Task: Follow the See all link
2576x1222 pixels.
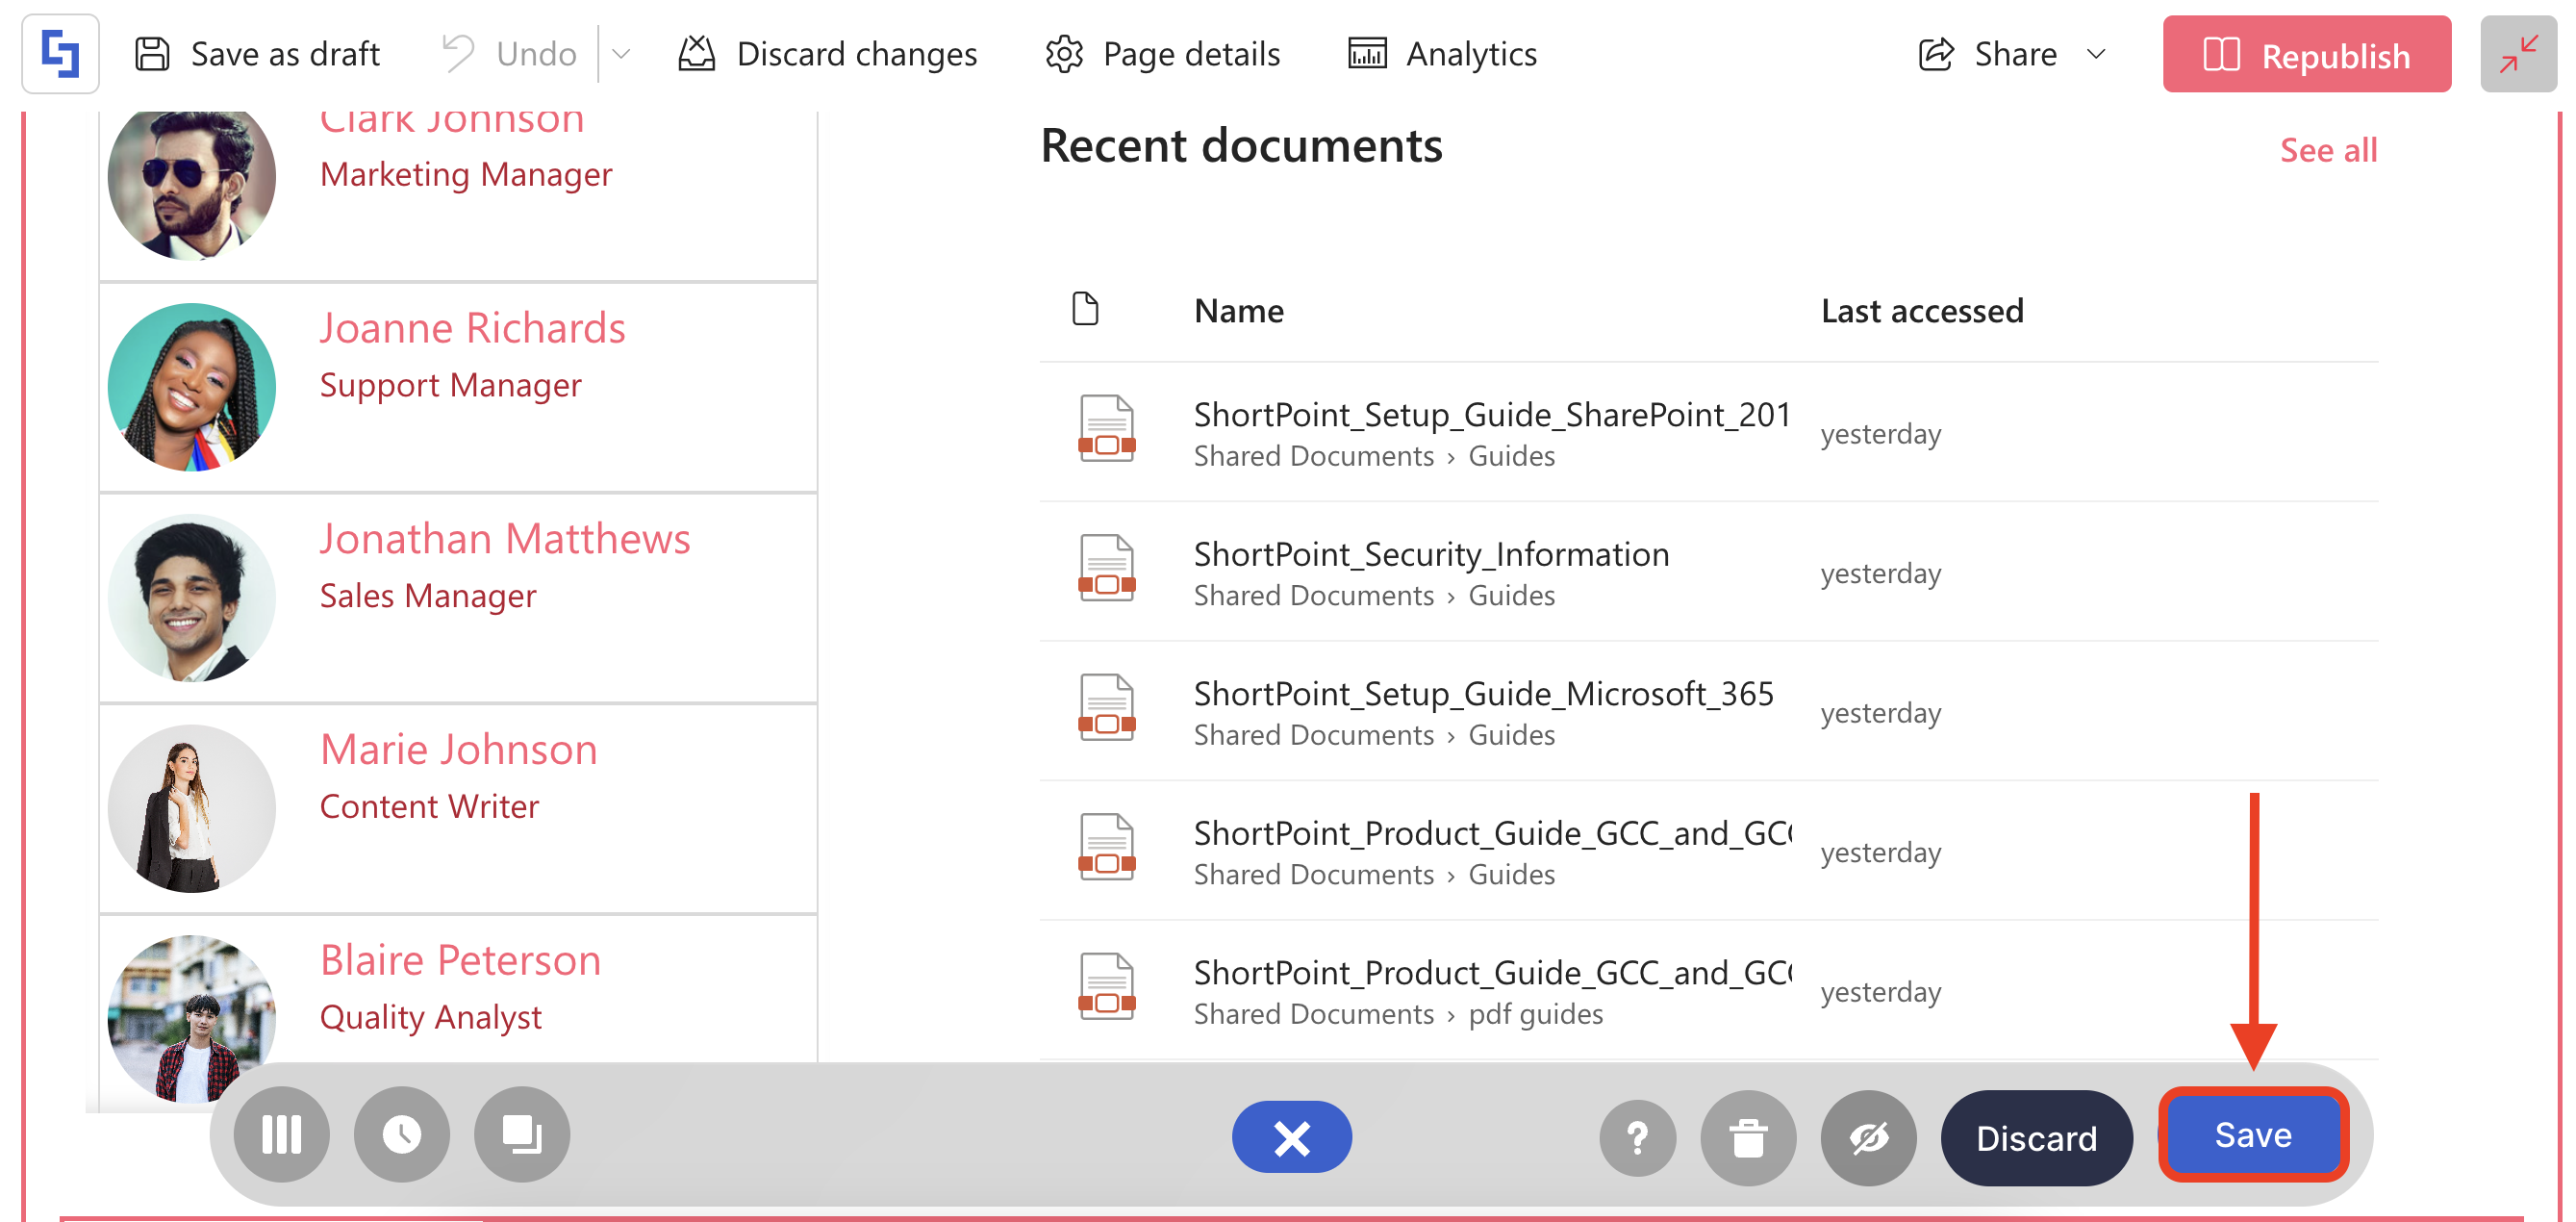Action: [2327, 150]
